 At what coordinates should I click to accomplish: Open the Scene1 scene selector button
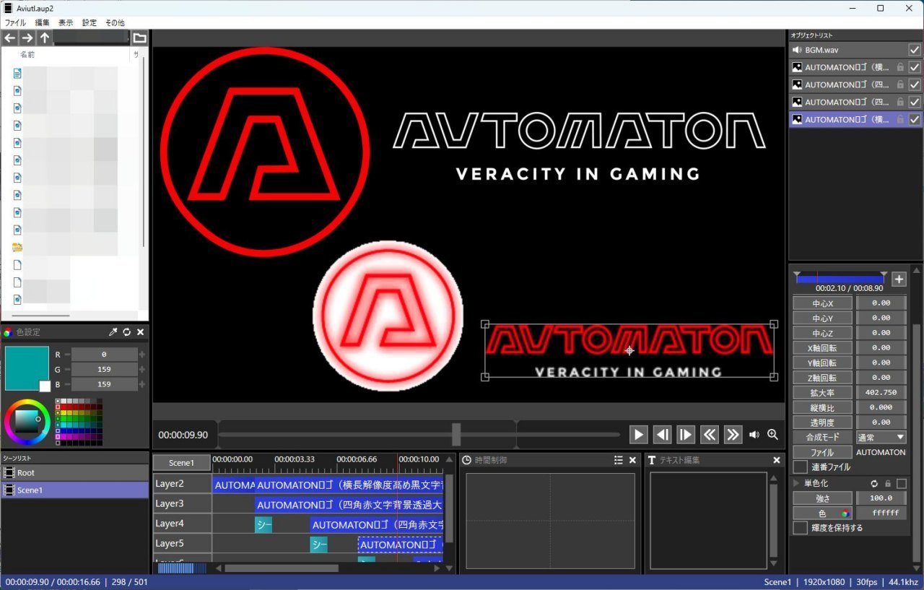[x=182, y=463]
